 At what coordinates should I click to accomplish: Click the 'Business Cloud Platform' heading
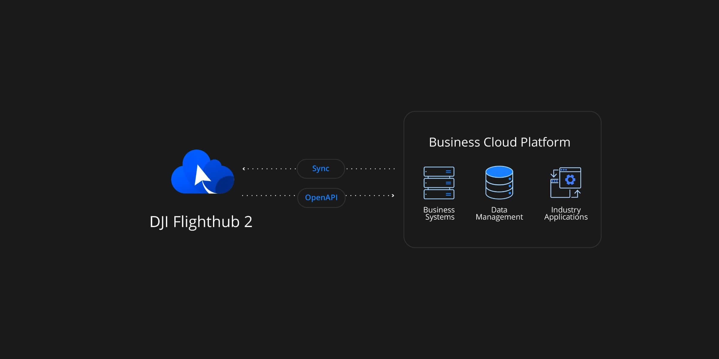pyautogui.click(x=499, y=142)
